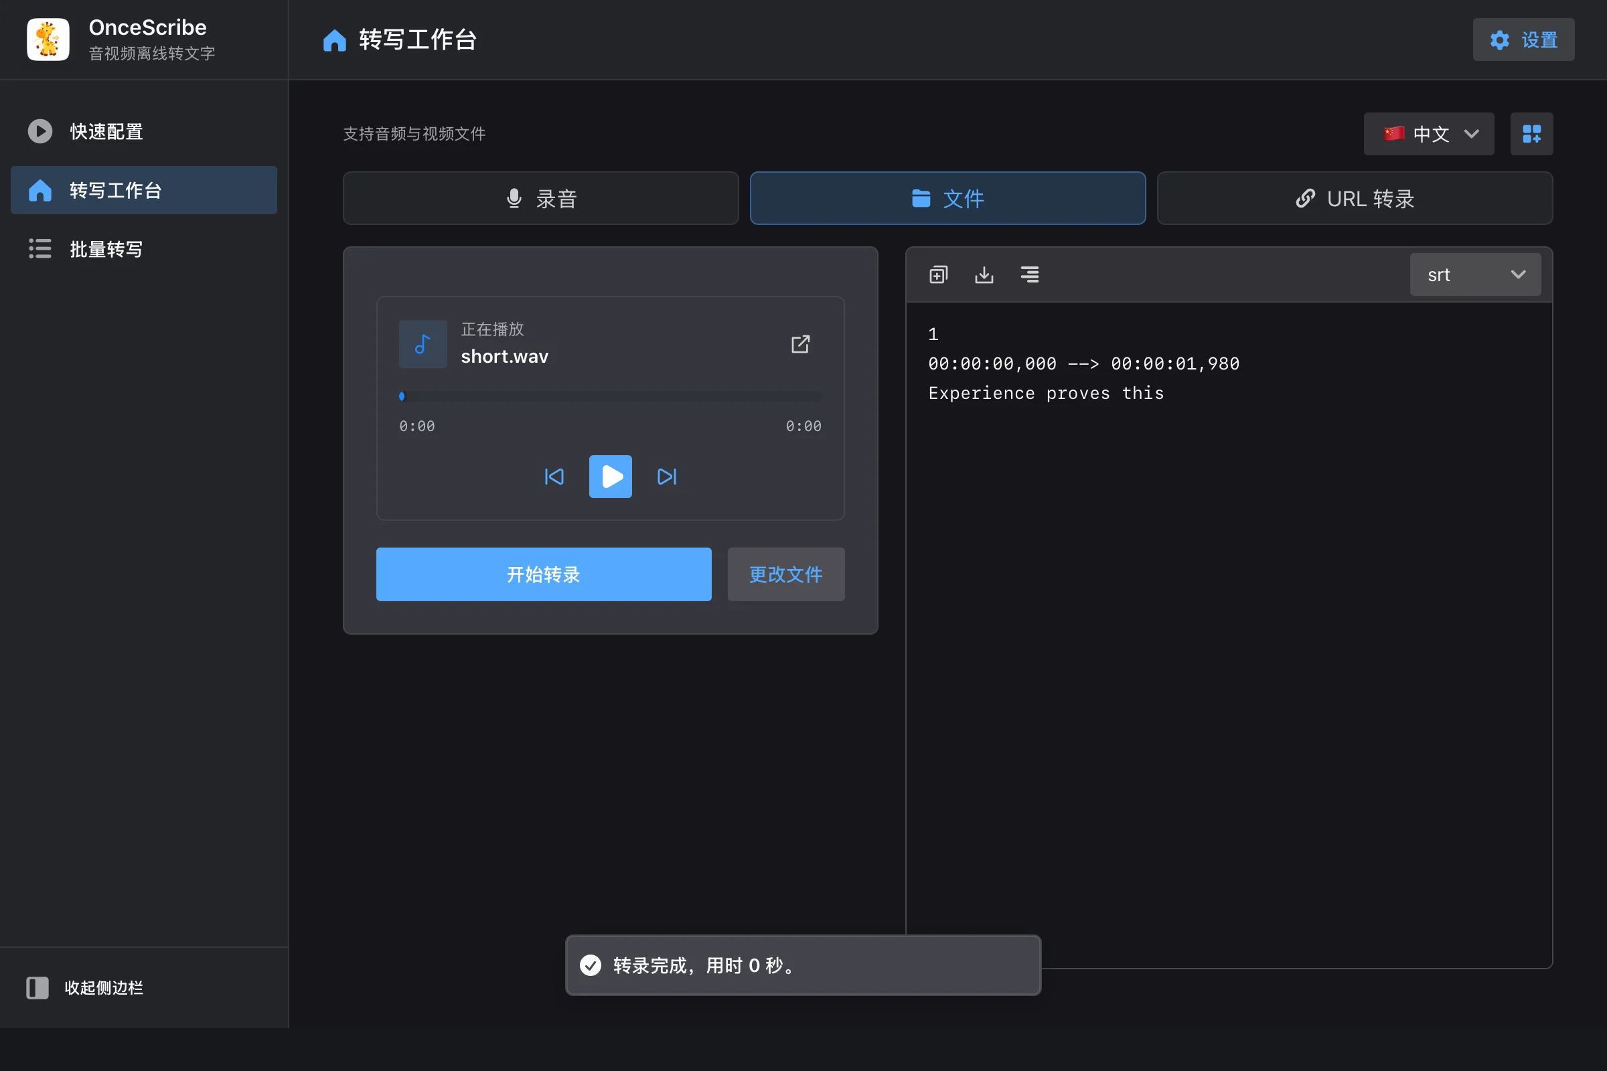
Task: Click the transcript line "Experience proves this"
Action: coord(1046,394)
